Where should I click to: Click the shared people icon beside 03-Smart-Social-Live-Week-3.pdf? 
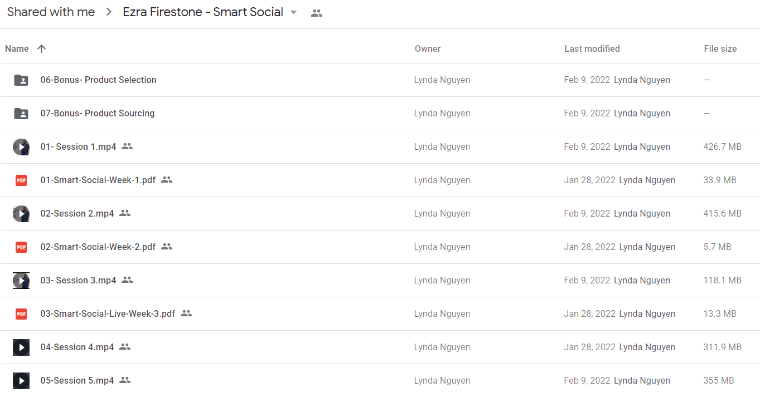[186, 313]
